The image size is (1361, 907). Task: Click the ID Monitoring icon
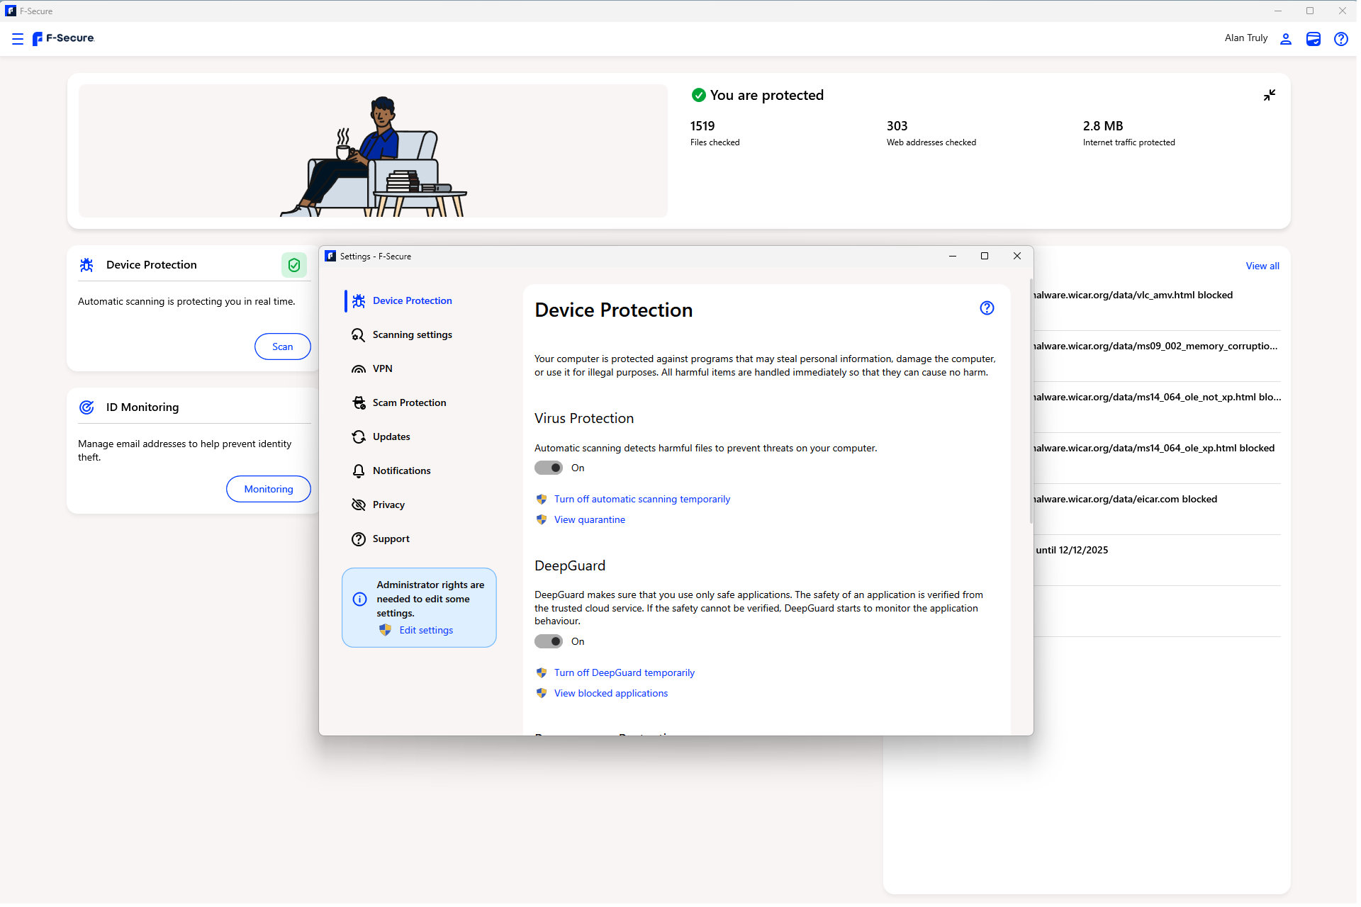coord(86,407)
